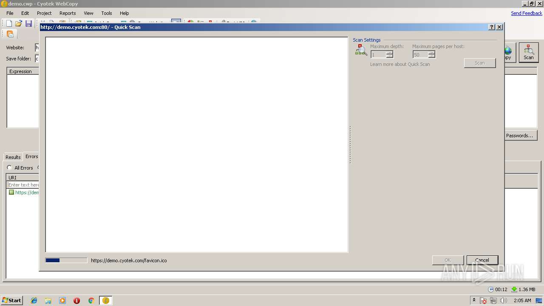Open Opera browser from taskbar
The width and height of the screenshot is (544, 306).
tap(76, 300)
